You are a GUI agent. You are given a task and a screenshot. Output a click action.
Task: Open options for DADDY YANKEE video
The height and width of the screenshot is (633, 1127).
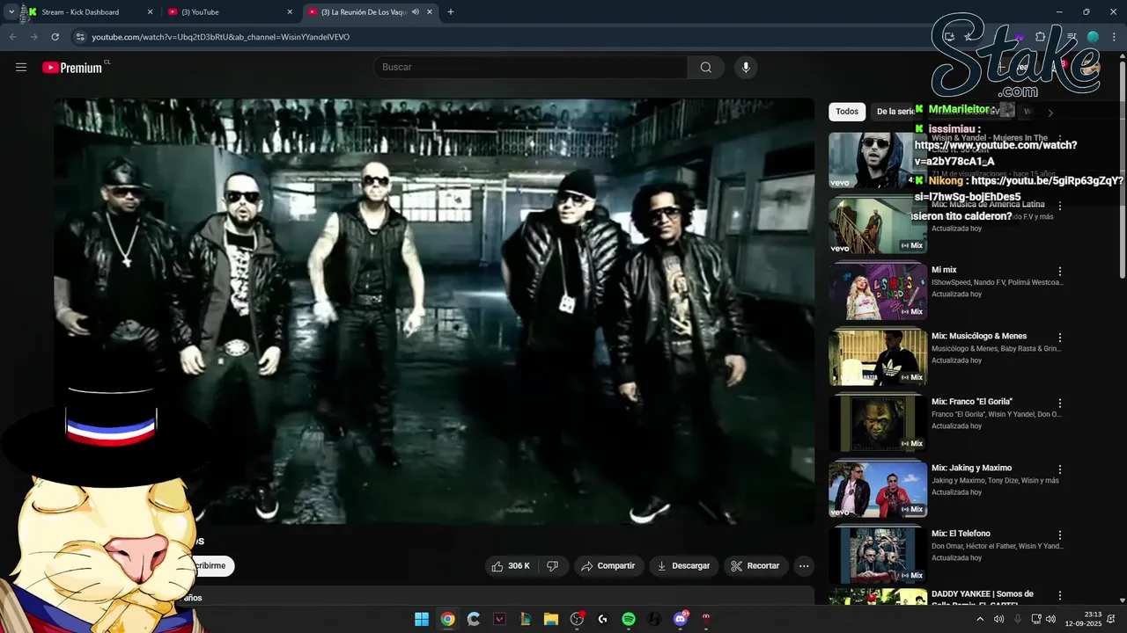click(1060, 596)
